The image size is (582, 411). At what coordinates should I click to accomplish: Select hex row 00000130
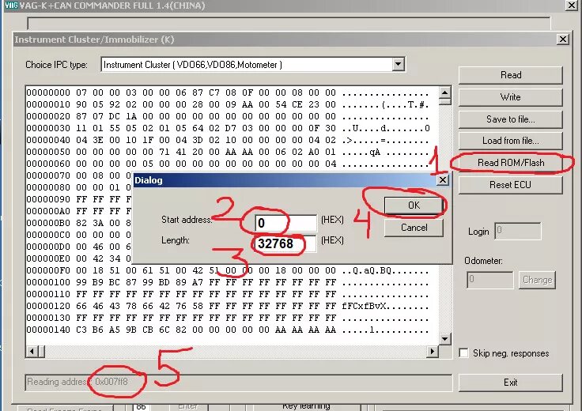(228, 319)
